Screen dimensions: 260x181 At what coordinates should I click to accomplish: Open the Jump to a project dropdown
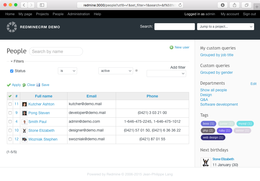(x=225, y=27)
